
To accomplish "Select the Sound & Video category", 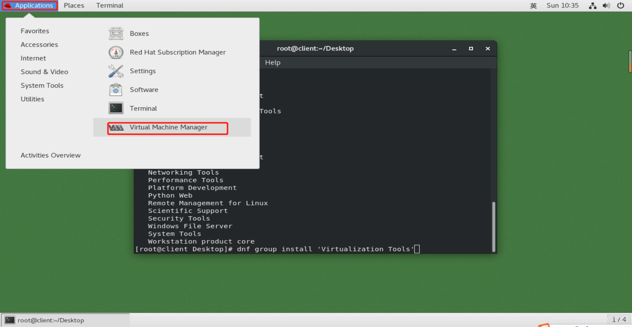I will pos(45,72).
